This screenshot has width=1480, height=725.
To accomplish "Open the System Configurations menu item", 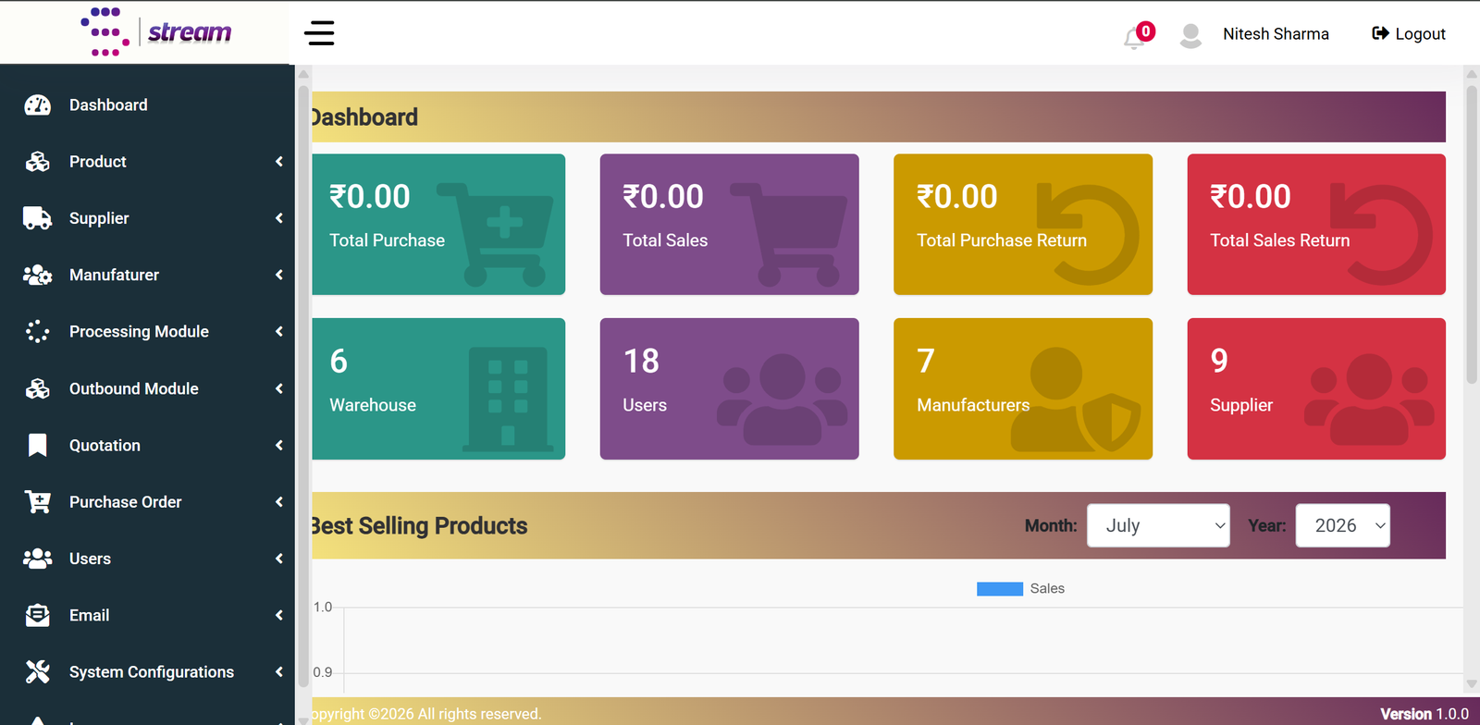I will pos(147,671).
